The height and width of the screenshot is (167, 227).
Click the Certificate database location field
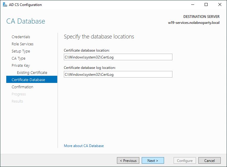[x=118, y=57]
